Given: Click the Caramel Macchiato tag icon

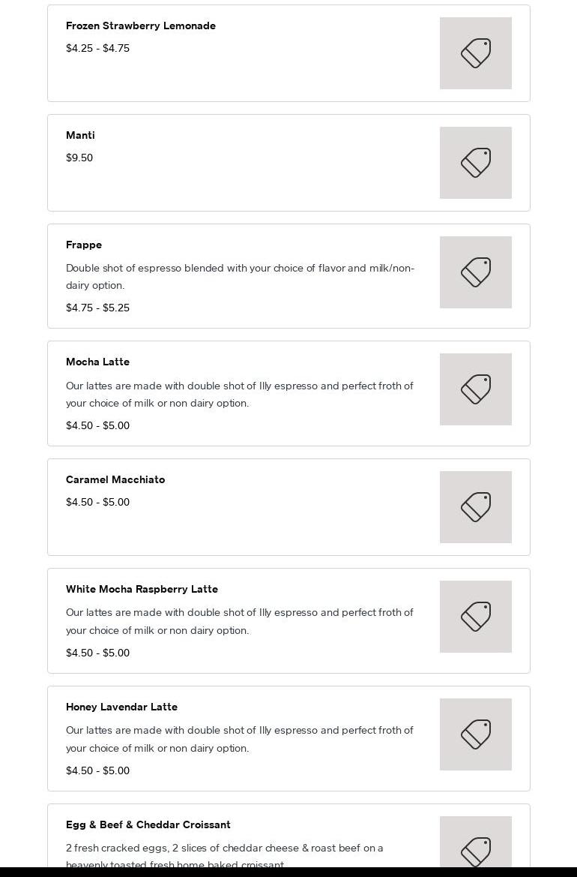Looking at the screenshot, I should [x=476, y=507].
